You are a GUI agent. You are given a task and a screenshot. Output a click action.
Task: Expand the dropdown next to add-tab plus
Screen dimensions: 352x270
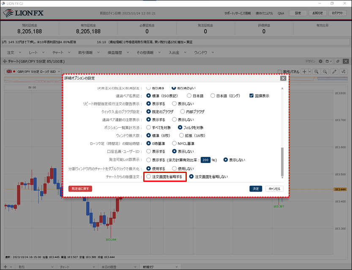[x=11, y=267]
